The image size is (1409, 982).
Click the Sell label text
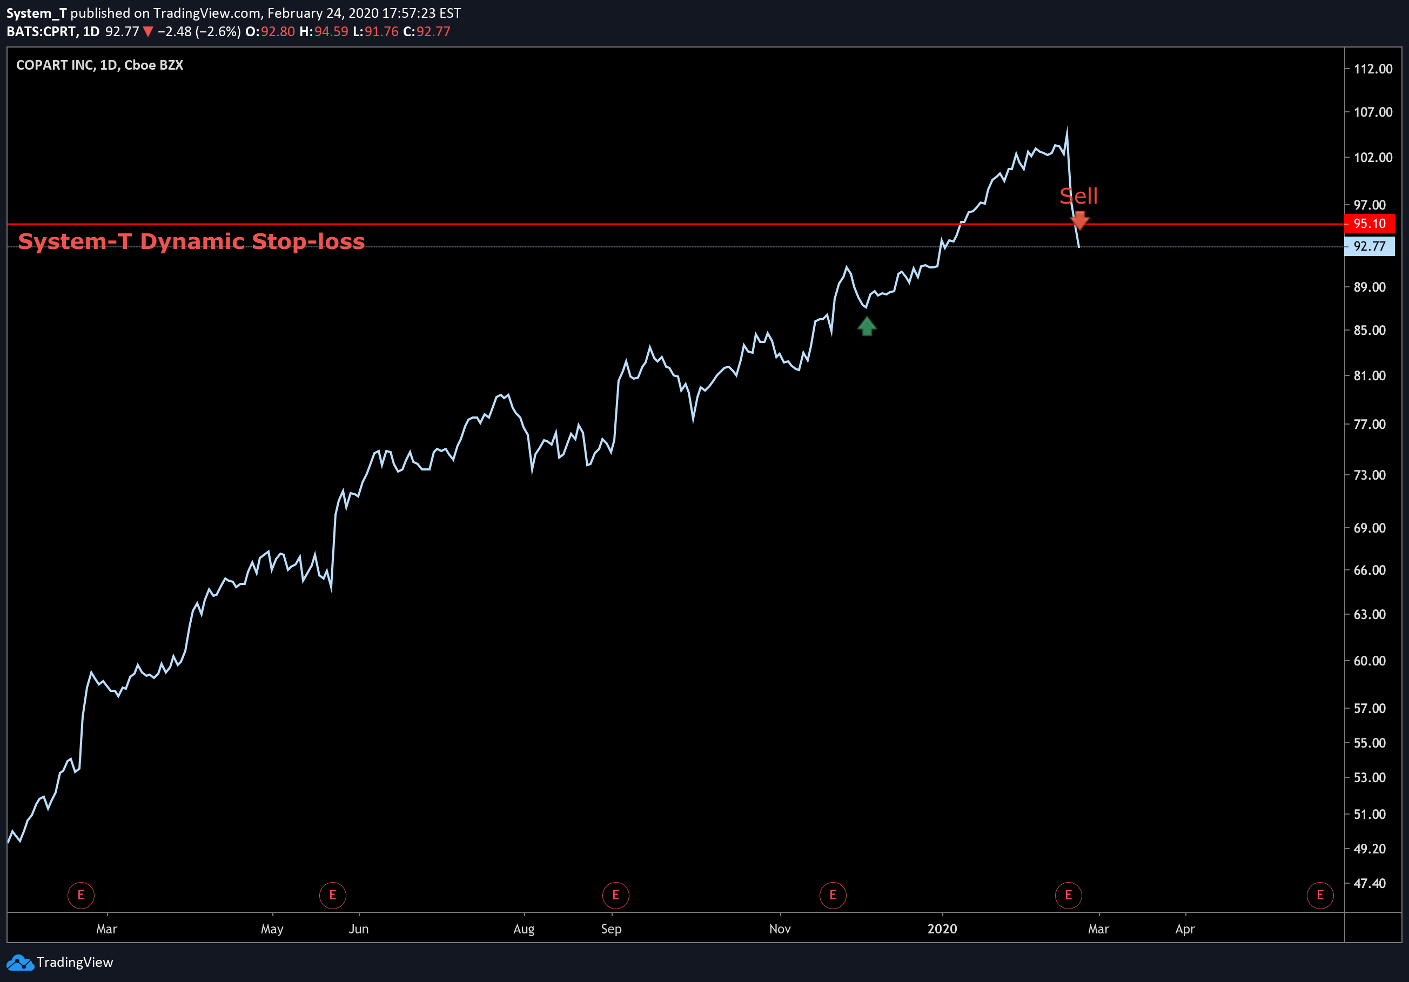[1078, 196]
